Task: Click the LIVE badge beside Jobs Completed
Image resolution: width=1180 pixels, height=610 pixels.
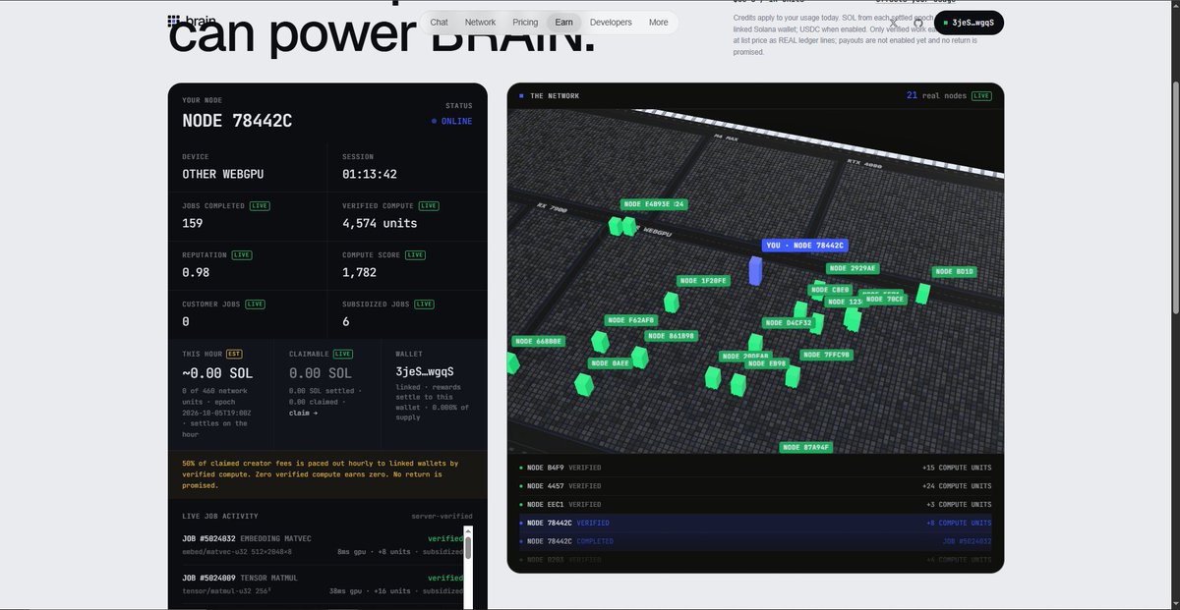Action: 260,205
